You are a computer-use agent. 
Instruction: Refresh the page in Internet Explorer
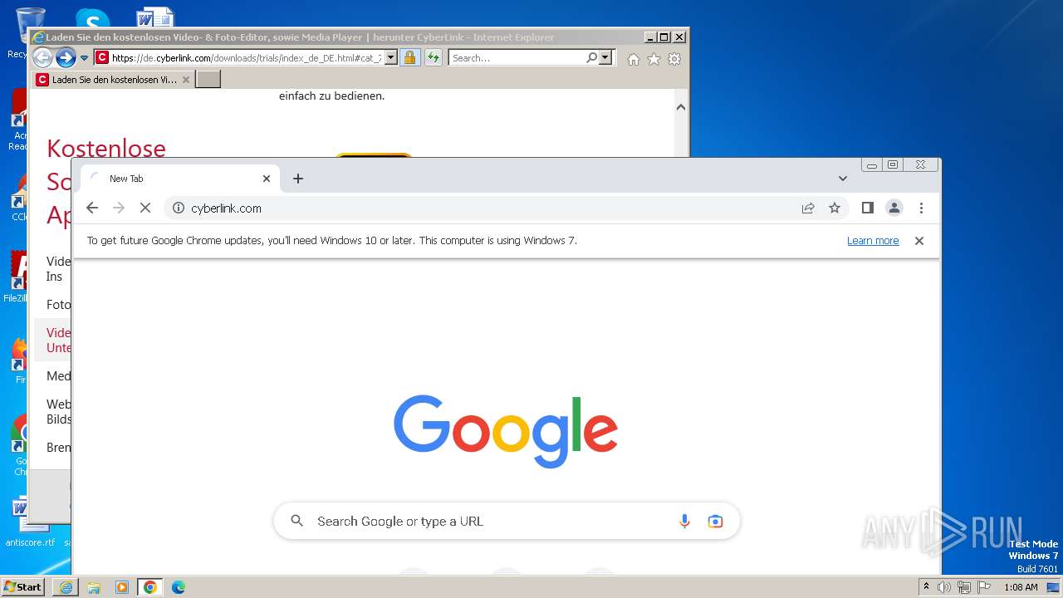coord(433,57)
